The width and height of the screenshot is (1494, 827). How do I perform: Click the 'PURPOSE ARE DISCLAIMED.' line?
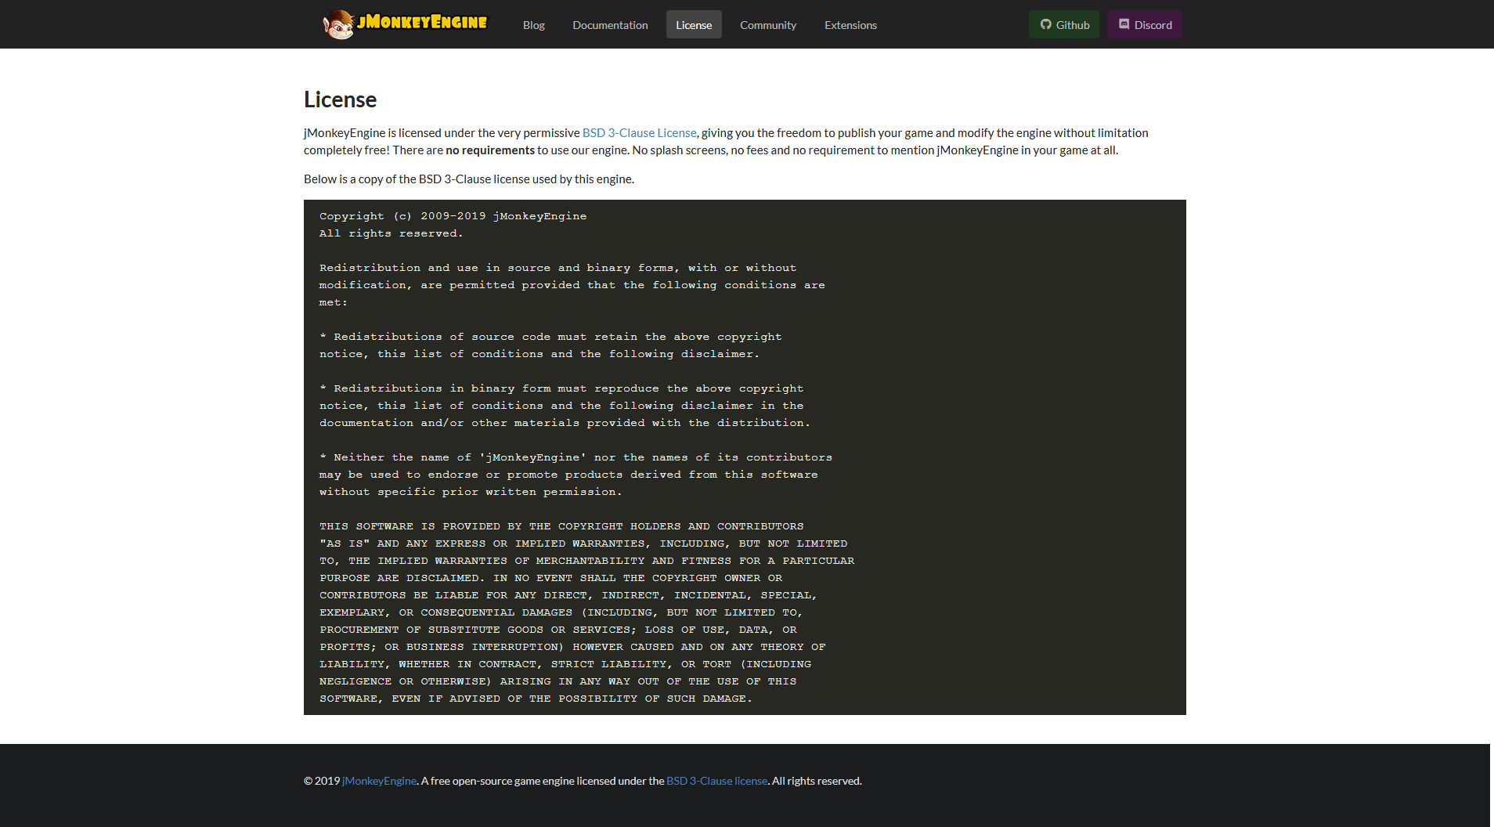(550, 578)
